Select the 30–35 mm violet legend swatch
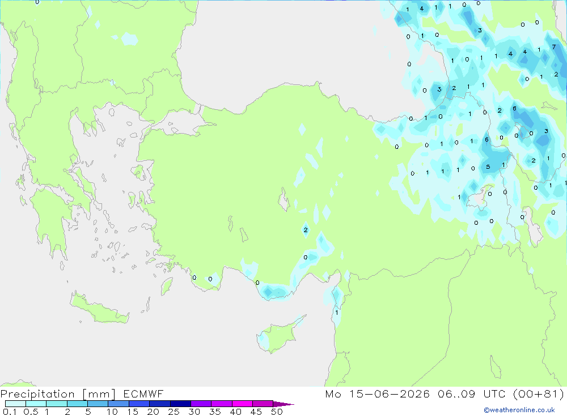 (x=201, y=404)
